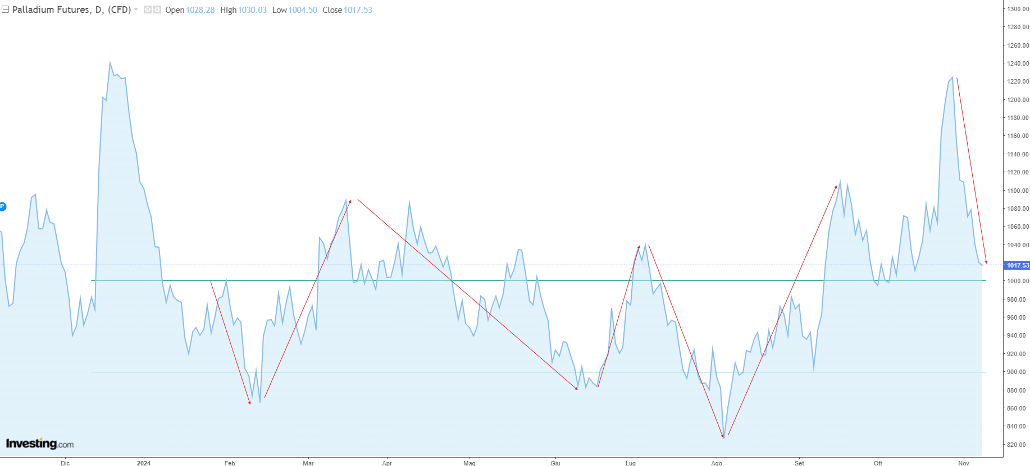Click the High value 1030.03

pyautogui.click(x=252, y=10)
